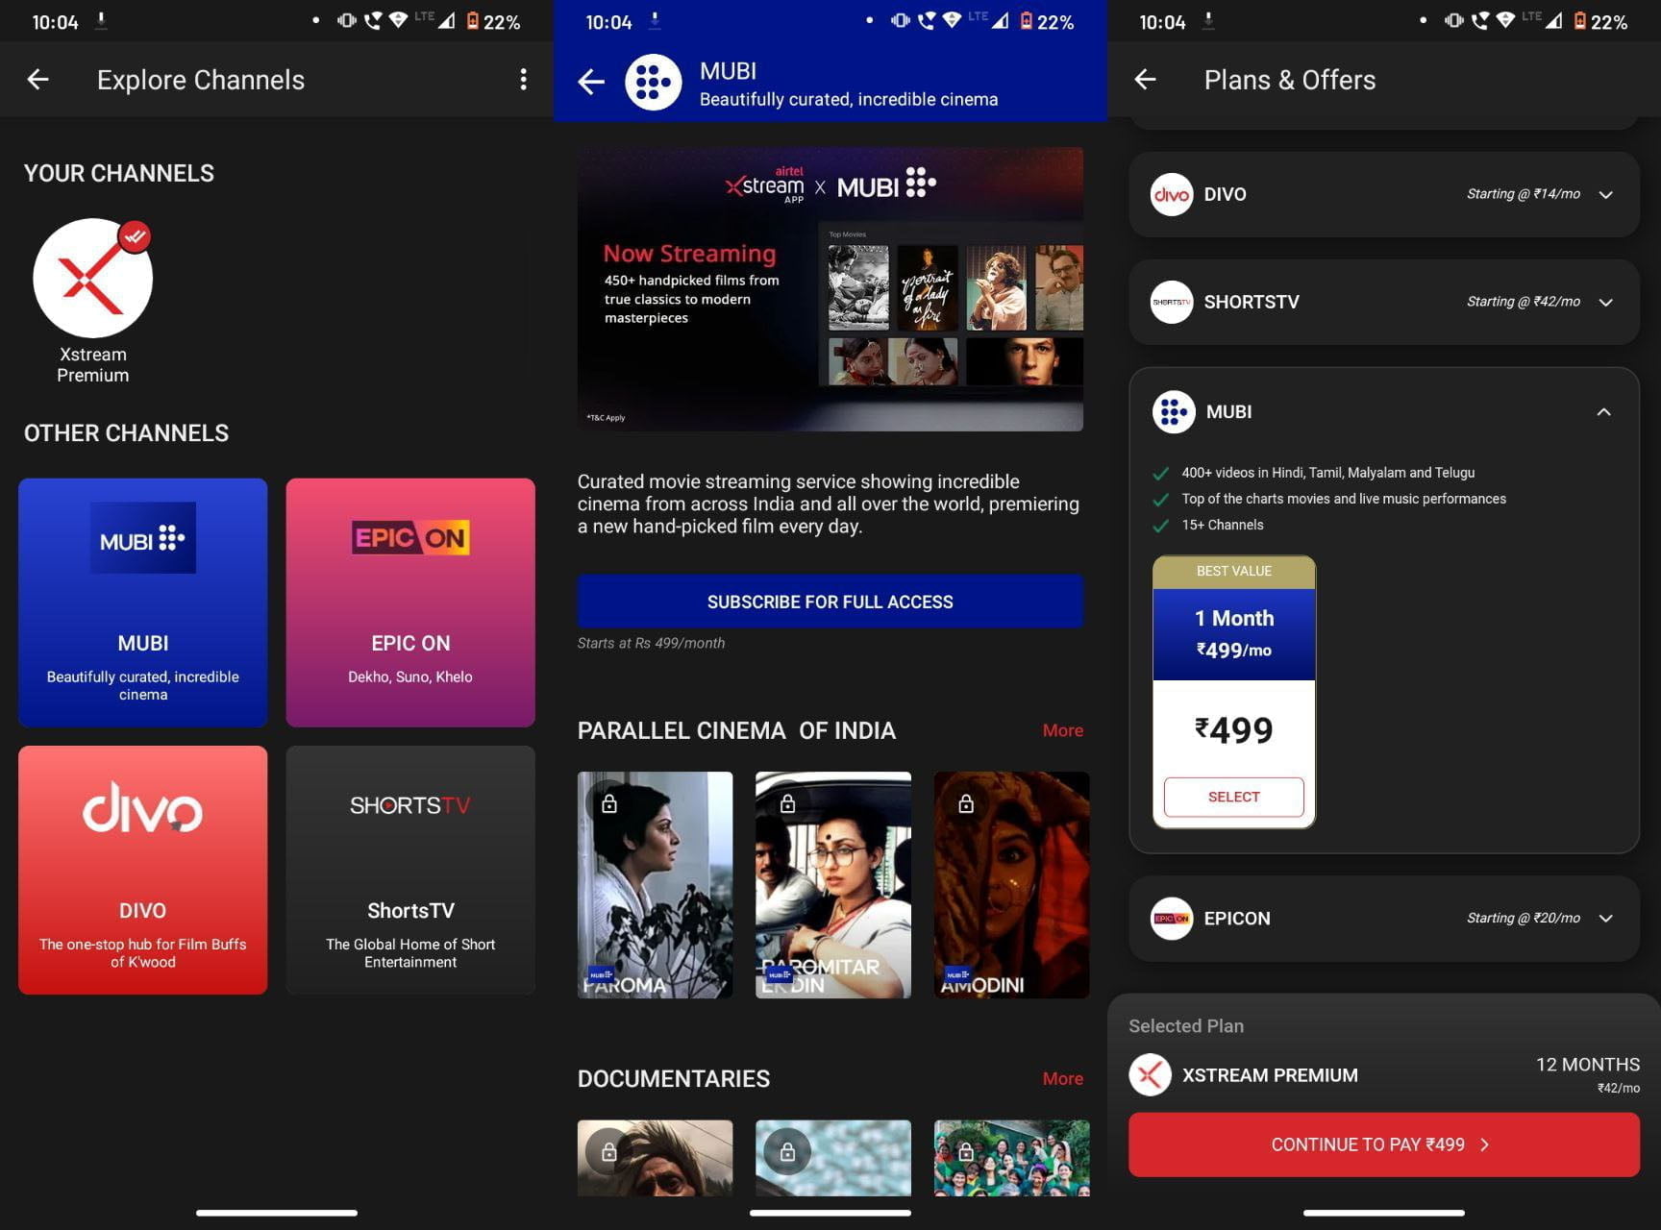Tap Subscribe For Full Access button
Screen dimensions: 1661x1230
tap(830, 602)
